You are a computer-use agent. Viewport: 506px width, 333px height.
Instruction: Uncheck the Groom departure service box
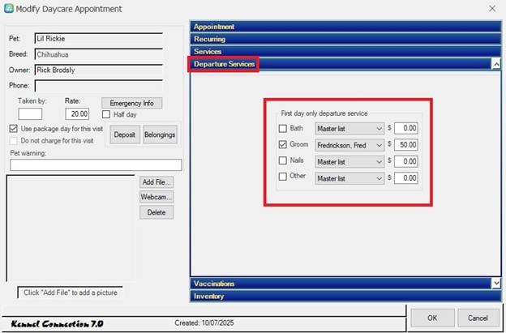[283, 145]
